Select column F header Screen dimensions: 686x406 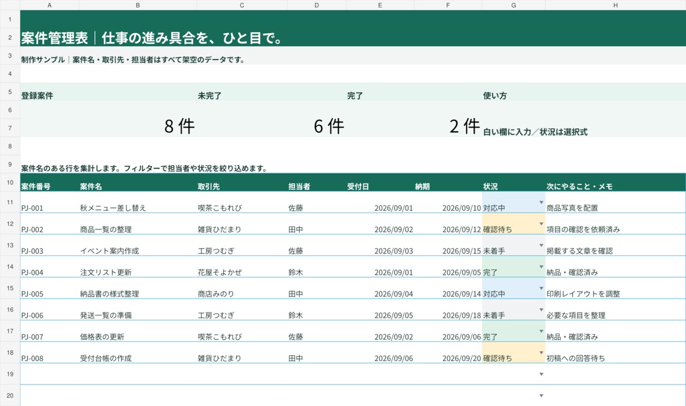[x=448, y=5]
